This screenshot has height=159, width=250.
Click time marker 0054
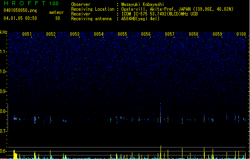click(x=99, y=34)
